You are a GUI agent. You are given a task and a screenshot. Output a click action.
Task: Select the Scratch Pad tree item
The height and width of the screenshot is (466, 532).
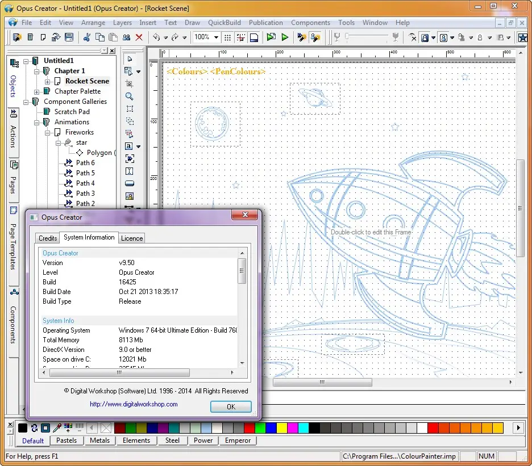pos(72,112)
